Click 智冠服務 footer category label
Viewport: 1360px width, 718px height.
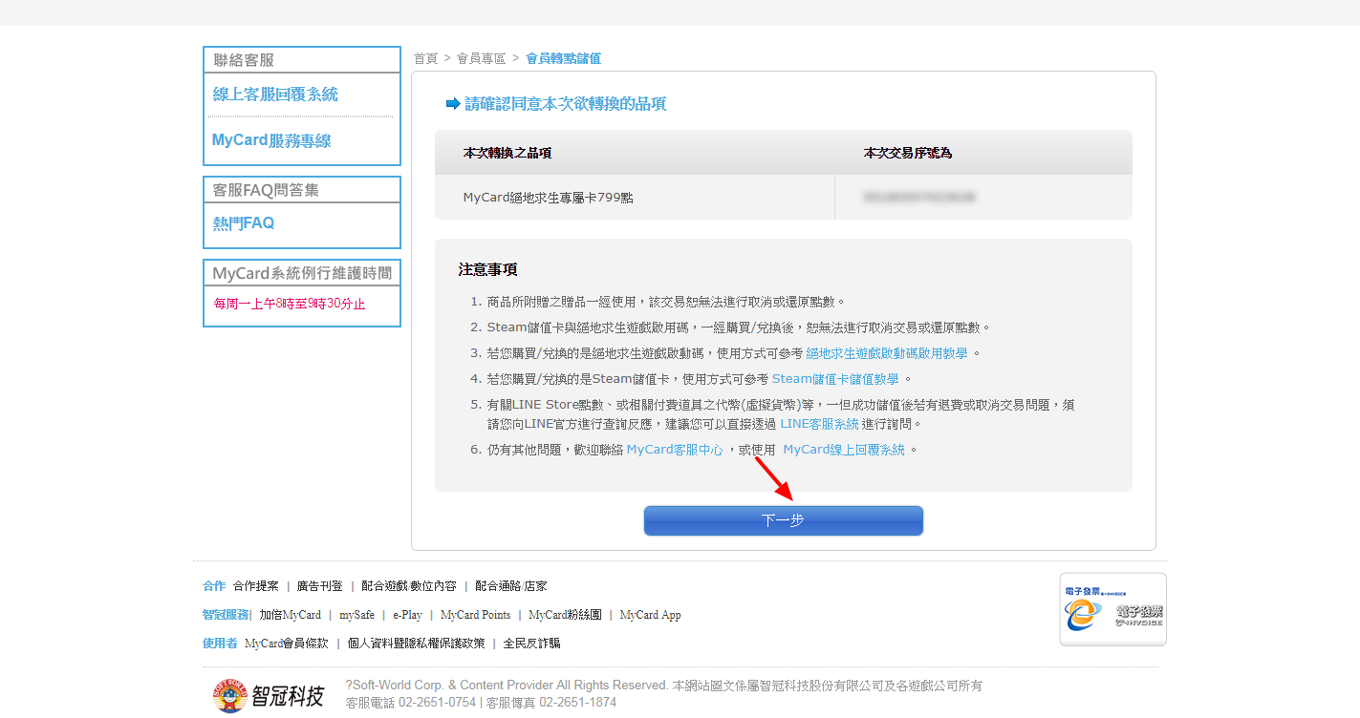point(226,615)
